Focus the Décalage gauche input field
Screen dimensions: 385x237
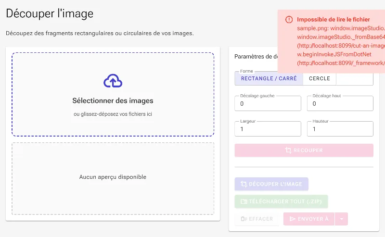[268, 103]
